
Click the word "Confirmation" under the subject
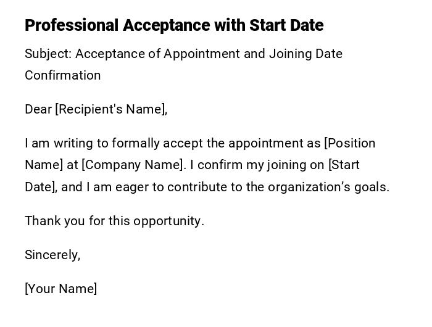pos(62,75)
